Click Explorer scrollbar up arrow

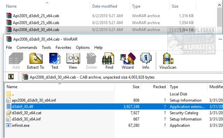(x=219, y=5)
